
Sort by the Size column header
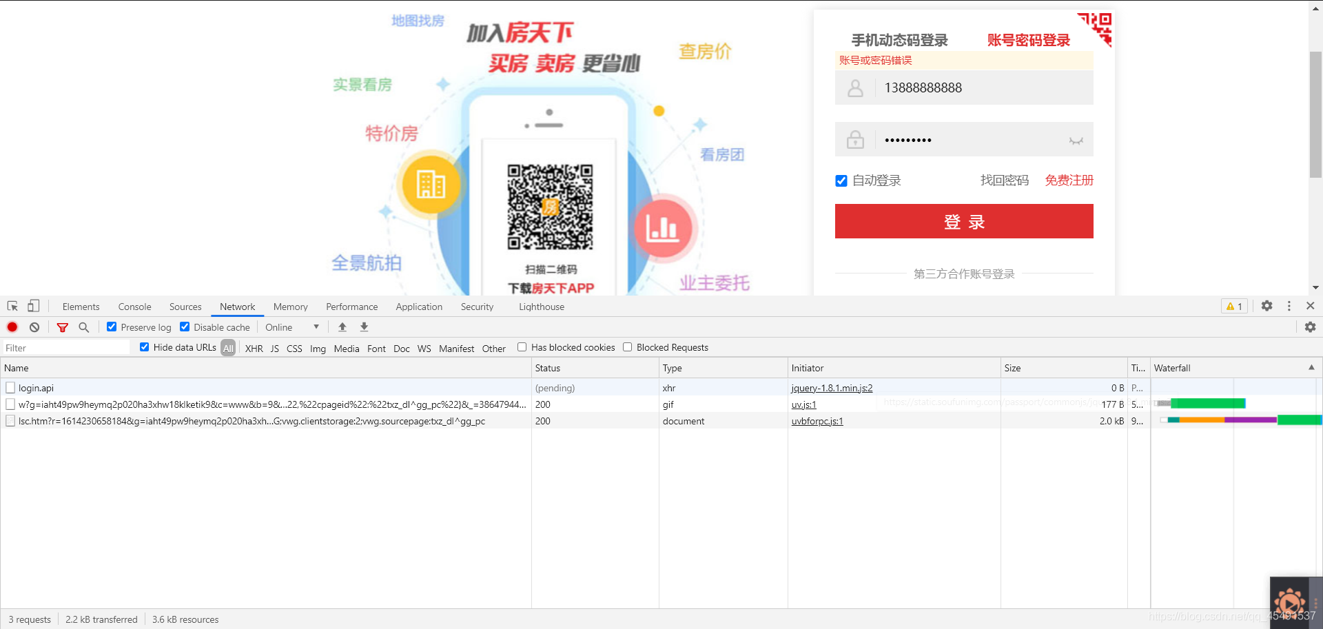point(1064,368)
